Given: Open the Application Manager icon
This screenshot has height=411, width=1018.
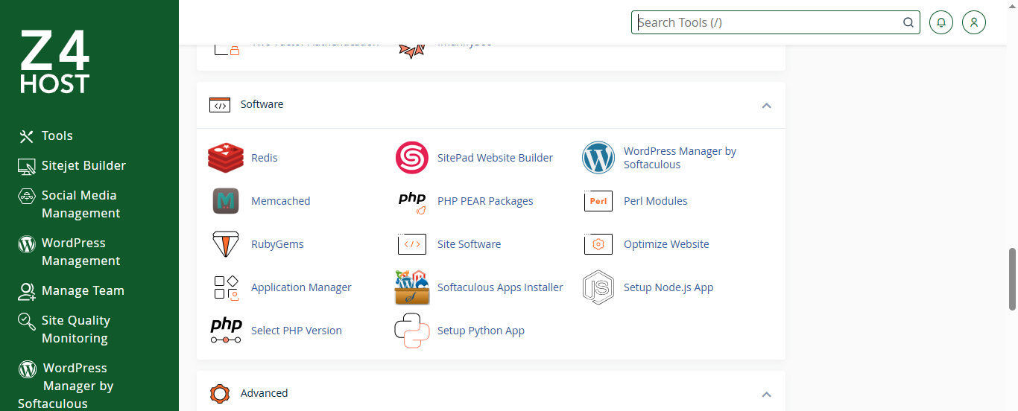Looking at the screenshot, I should 226,287.
